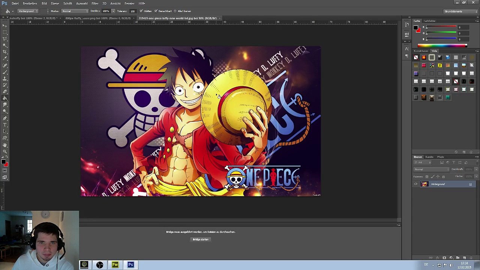Create new adjustment layer icon
The height and width of the screenshot is (270, 480).
pos(451,258)
